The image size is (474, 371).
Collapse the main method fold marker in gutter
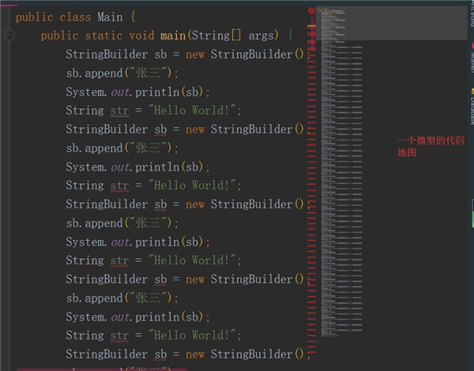pyautogui.click(x=9, y=36)
